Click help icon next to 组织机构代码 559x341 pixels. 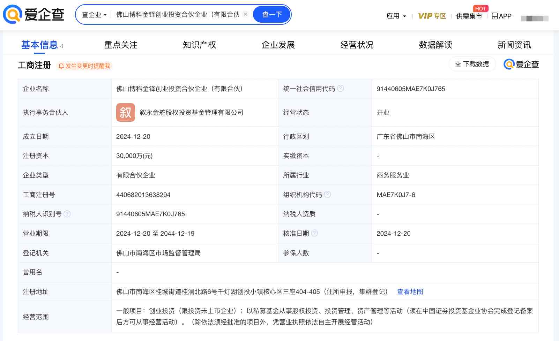click(327, 195)
